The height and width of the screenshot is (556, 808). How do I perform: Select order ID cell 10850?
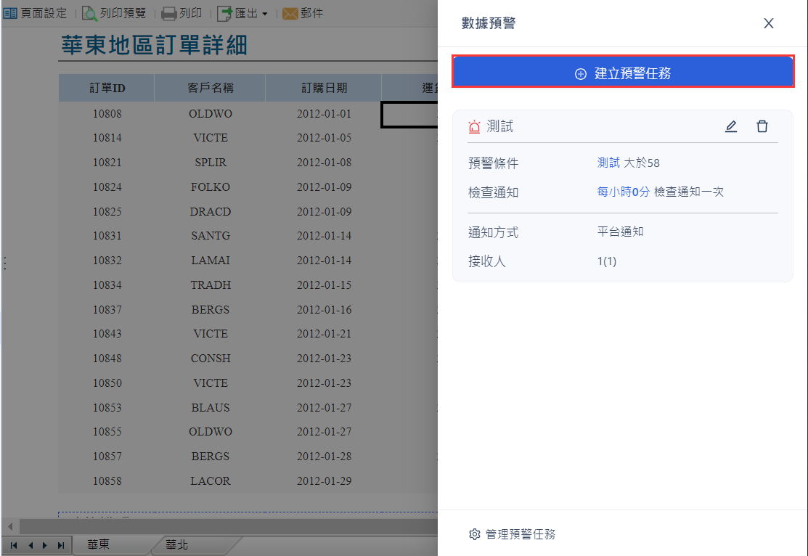(x=107, y=383)
